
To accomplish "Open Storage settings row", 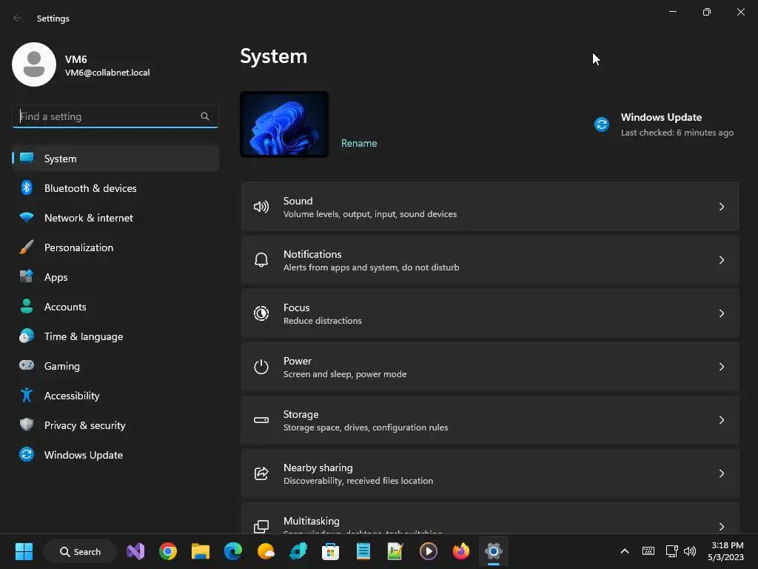I will 490,420.
